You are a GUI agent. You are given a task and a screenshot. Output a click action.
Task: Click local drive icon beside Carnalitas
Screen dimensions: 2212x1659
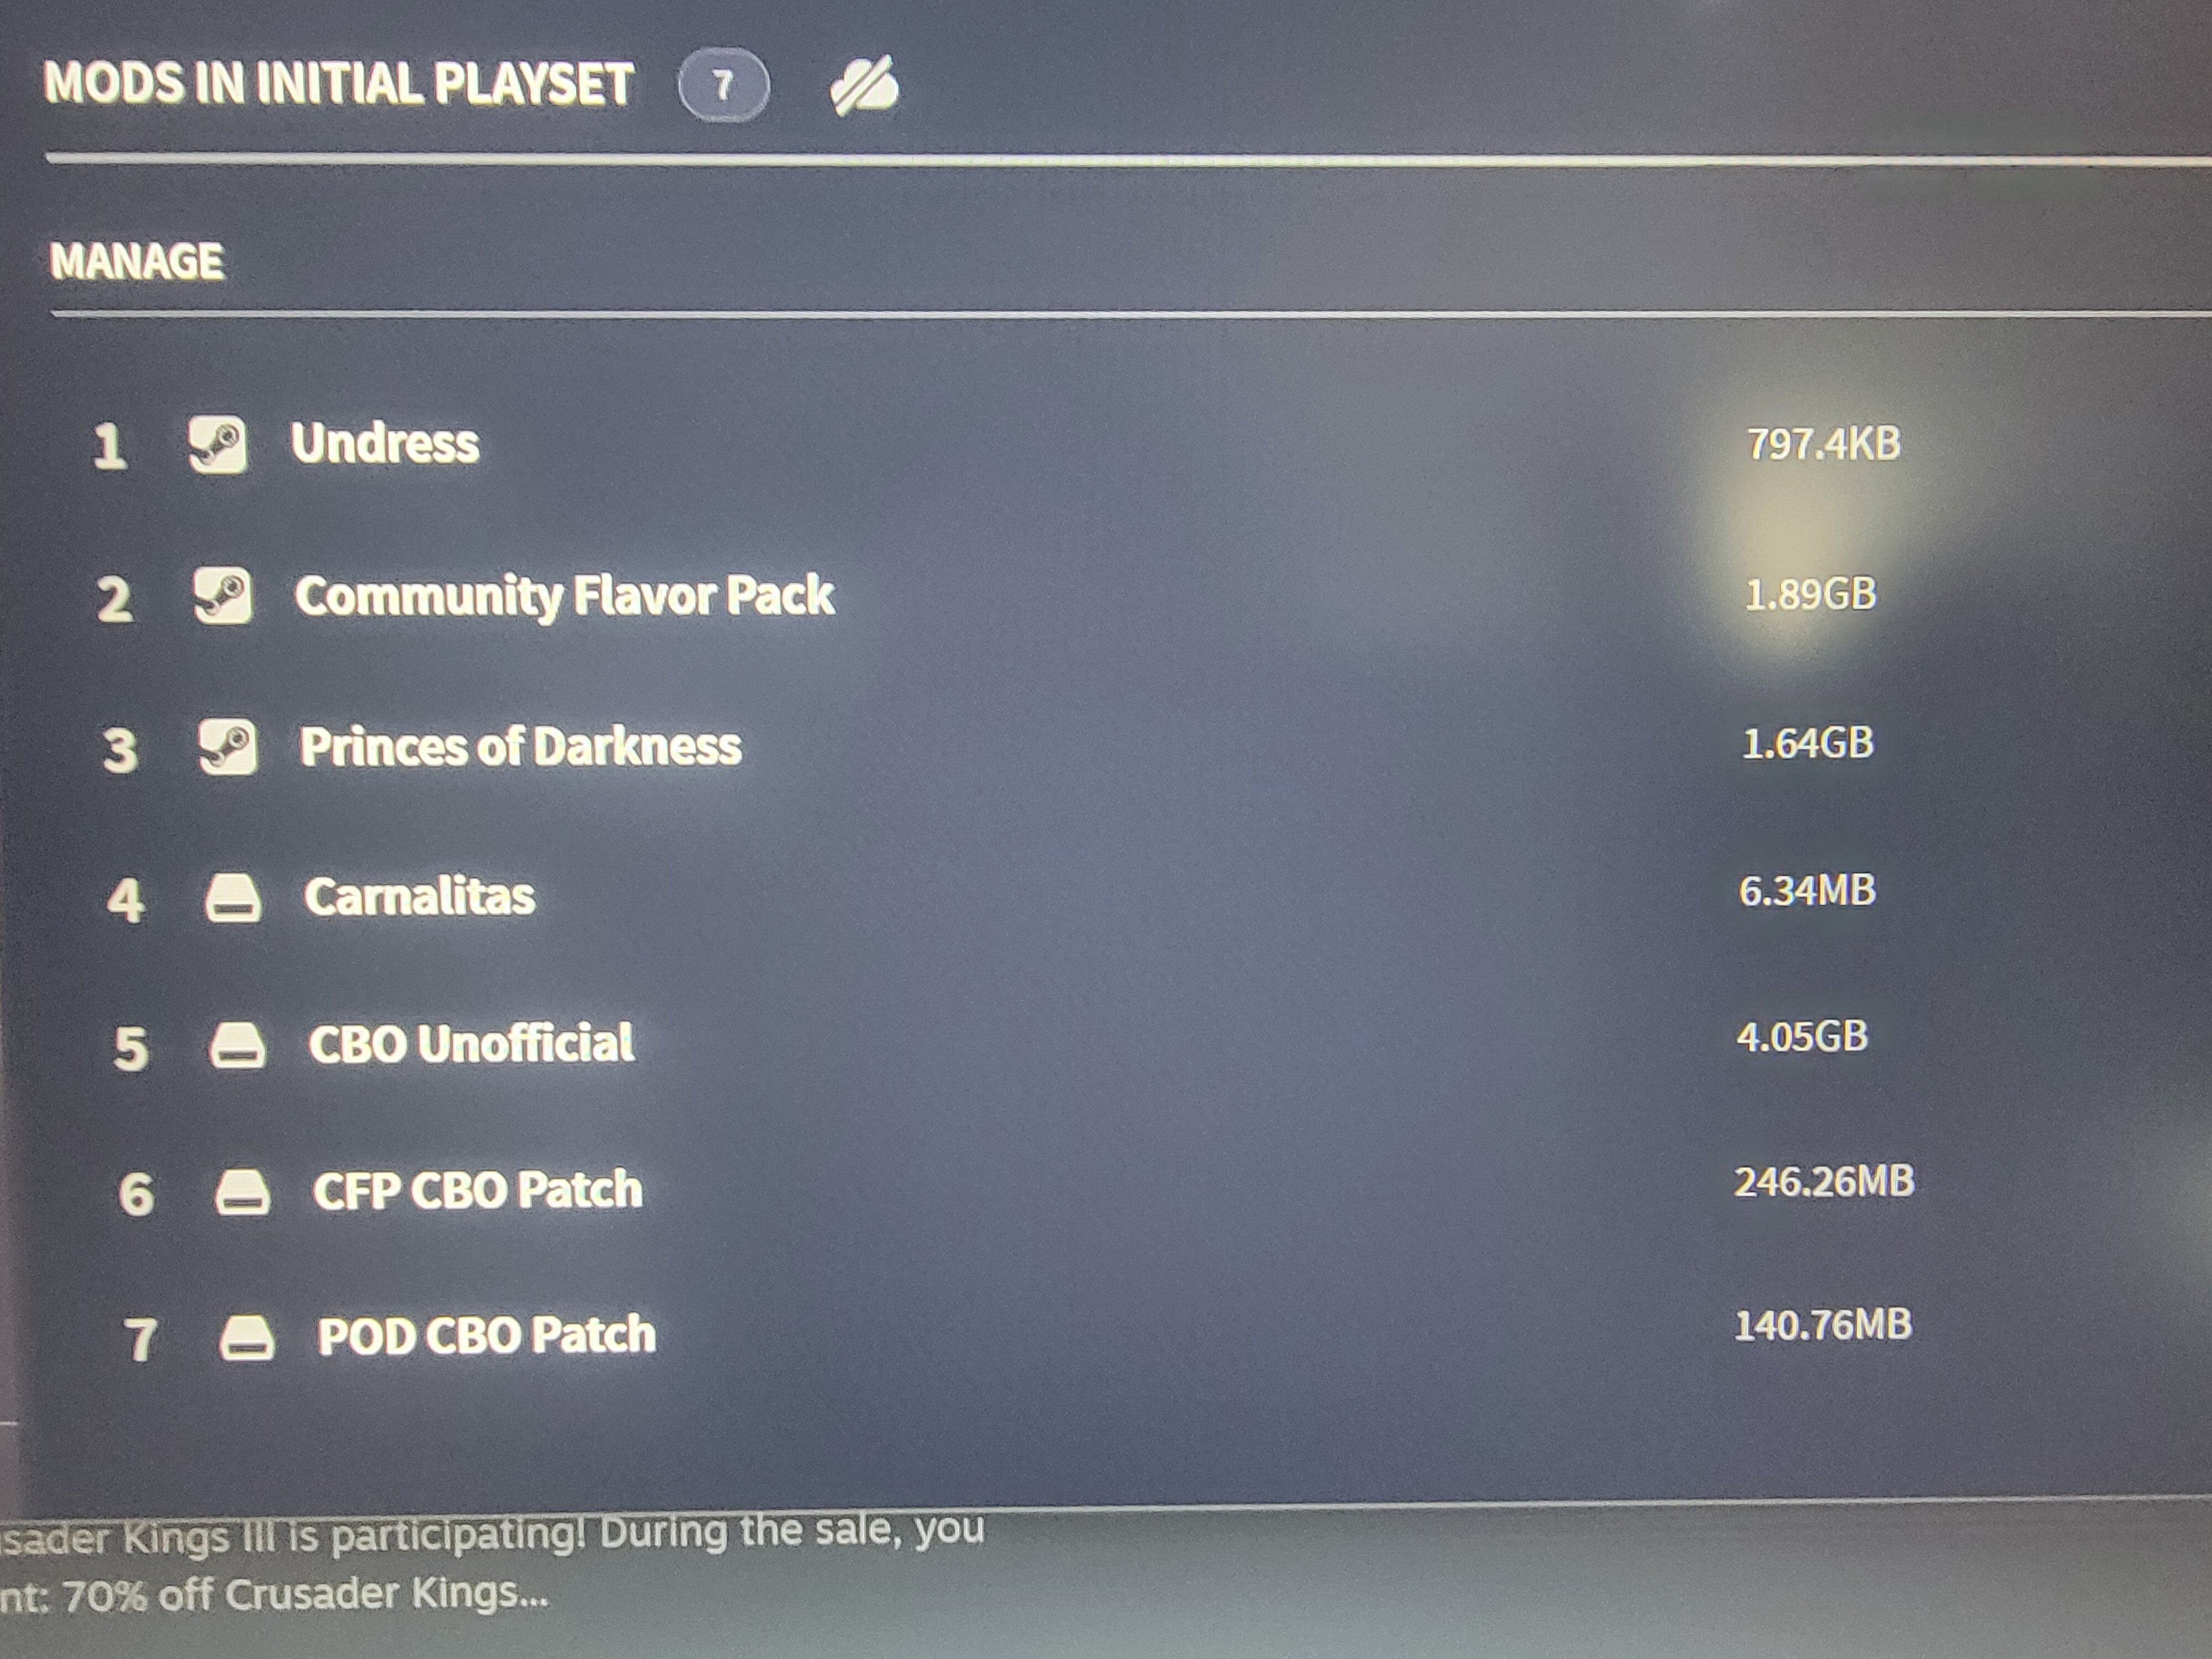tap(233, 897)
